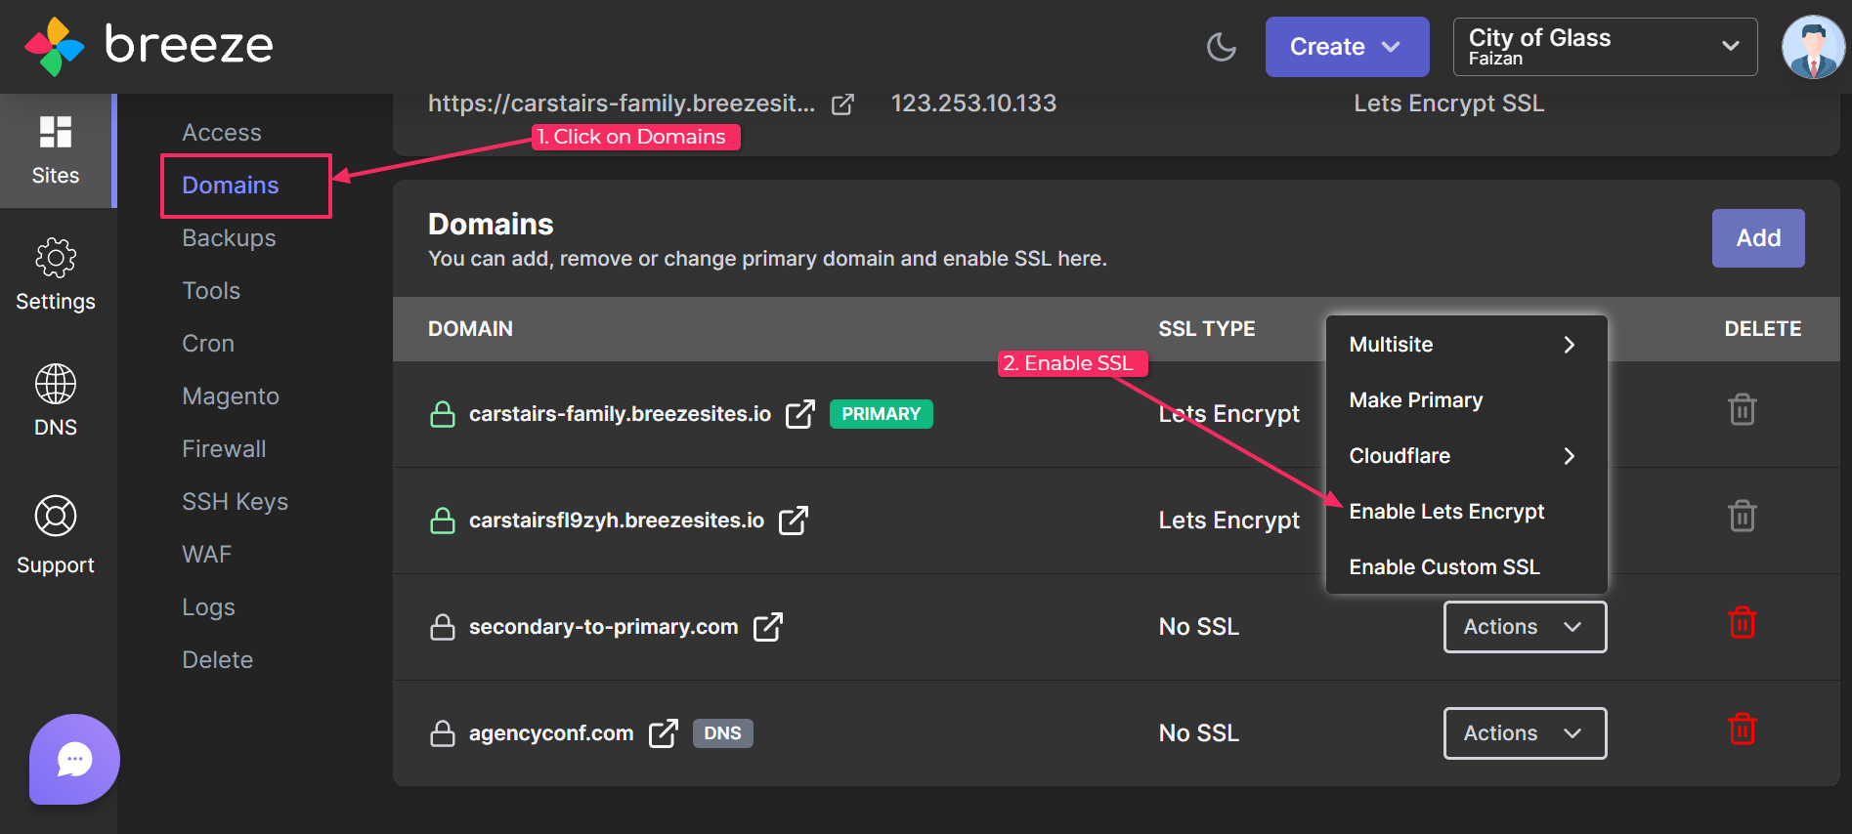Open carstairs-family.breezesites.io external link icon

[x=800, y=414]
